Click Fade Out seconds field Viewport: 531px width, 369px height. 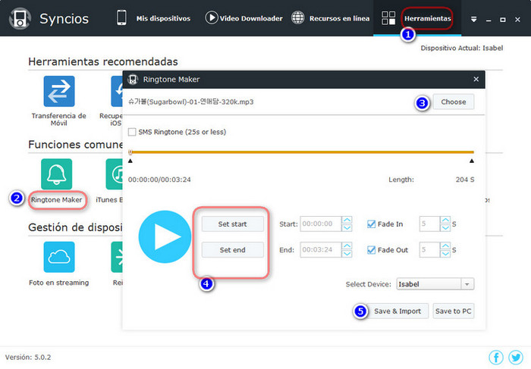click(429, 249)
